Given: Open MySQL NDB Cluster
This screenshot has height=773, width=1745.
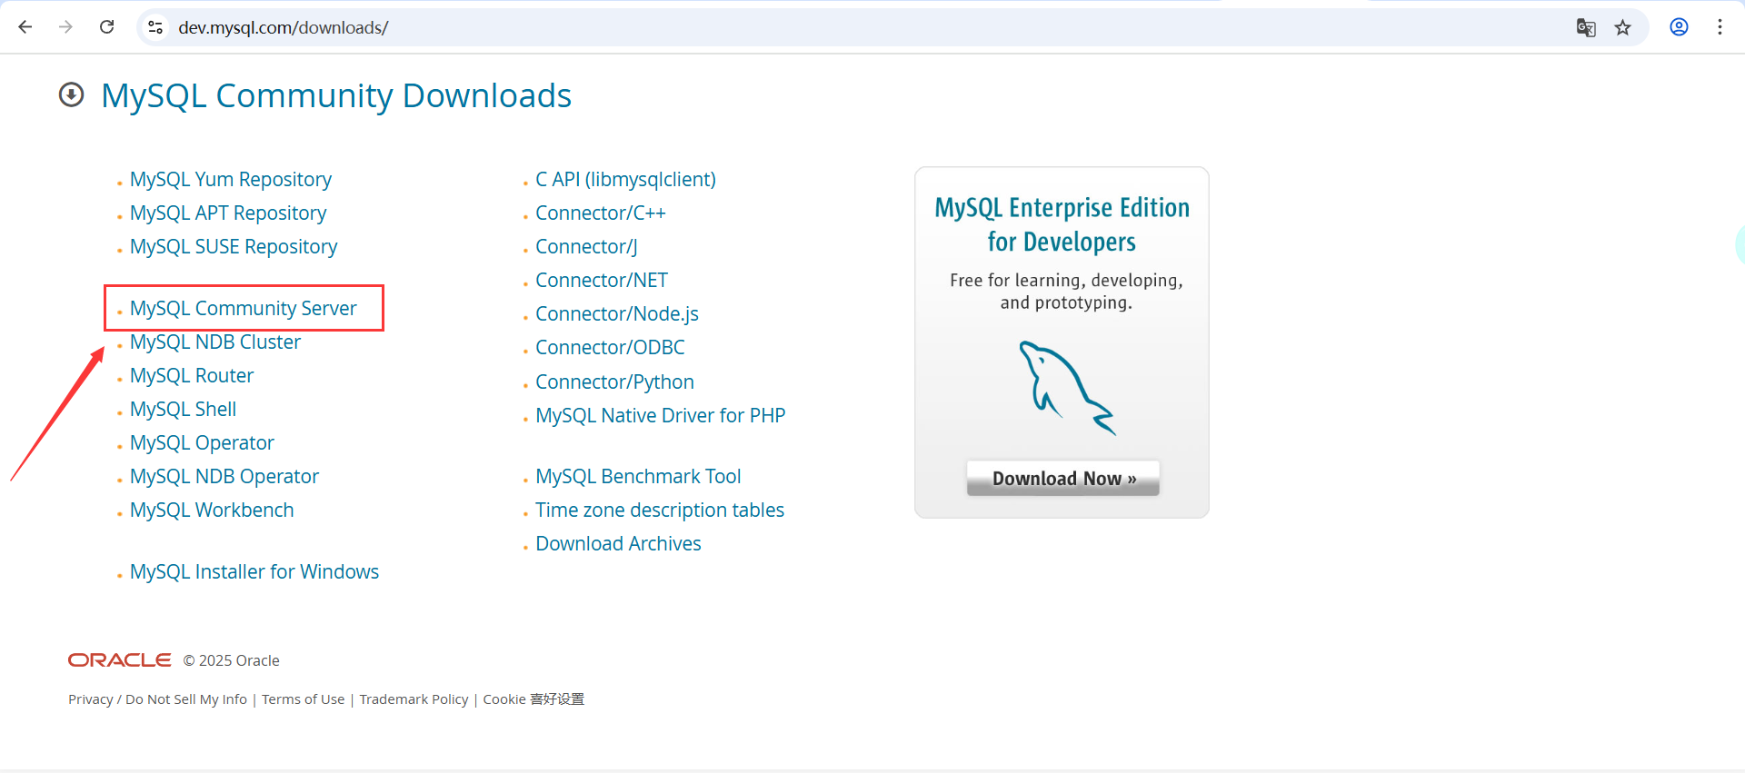Looking at the screenshot, I should pyautogui.click(x=215, y=342).
